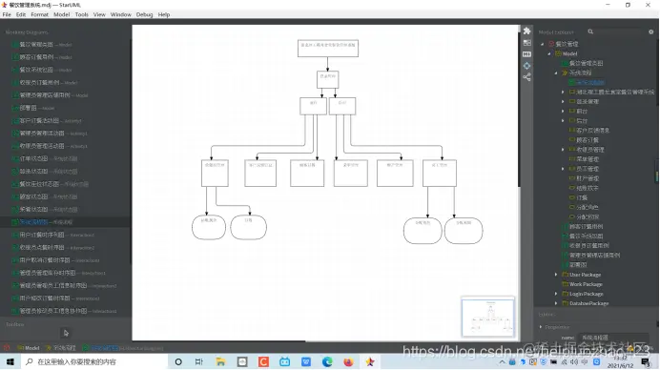Click the 部署图 diagram icon in Working Diagrams
The height and width of the screenshot is (370, 660).
pyautogui.click(x=14, y=108)
